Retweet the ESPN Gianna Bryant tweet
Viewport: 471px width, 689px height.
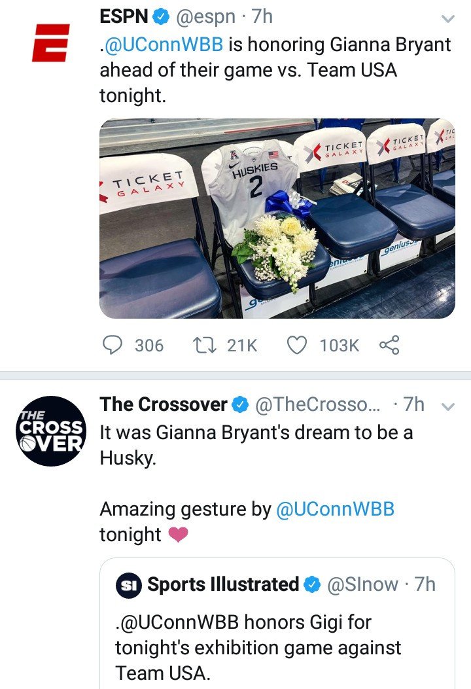[205, 345]
